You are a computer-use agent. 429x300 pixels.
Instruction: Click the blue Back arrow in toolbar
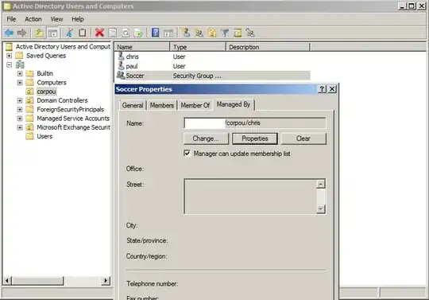pyautogui.click(x=9, y=33)
